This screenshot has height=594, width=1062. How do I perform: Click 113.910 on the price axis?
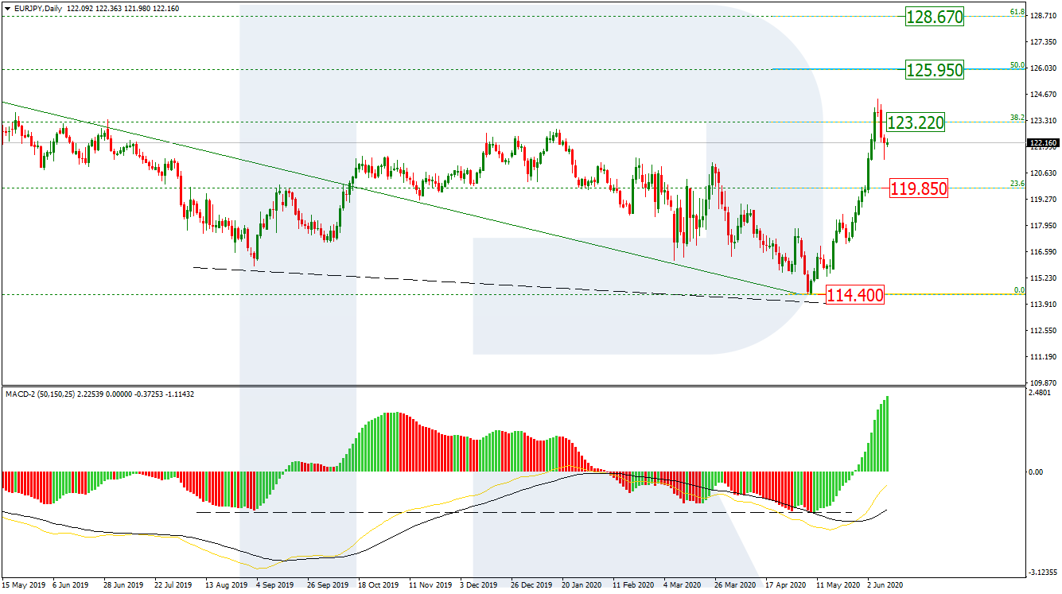(x=1042, y=305)
